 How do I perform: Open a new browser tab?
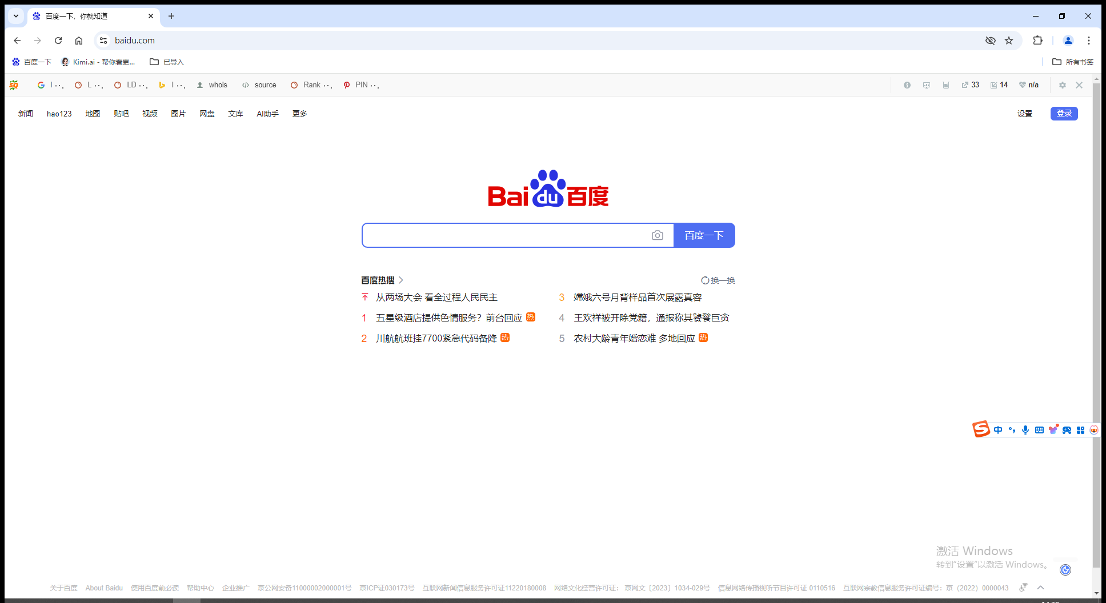pos(171,16)
